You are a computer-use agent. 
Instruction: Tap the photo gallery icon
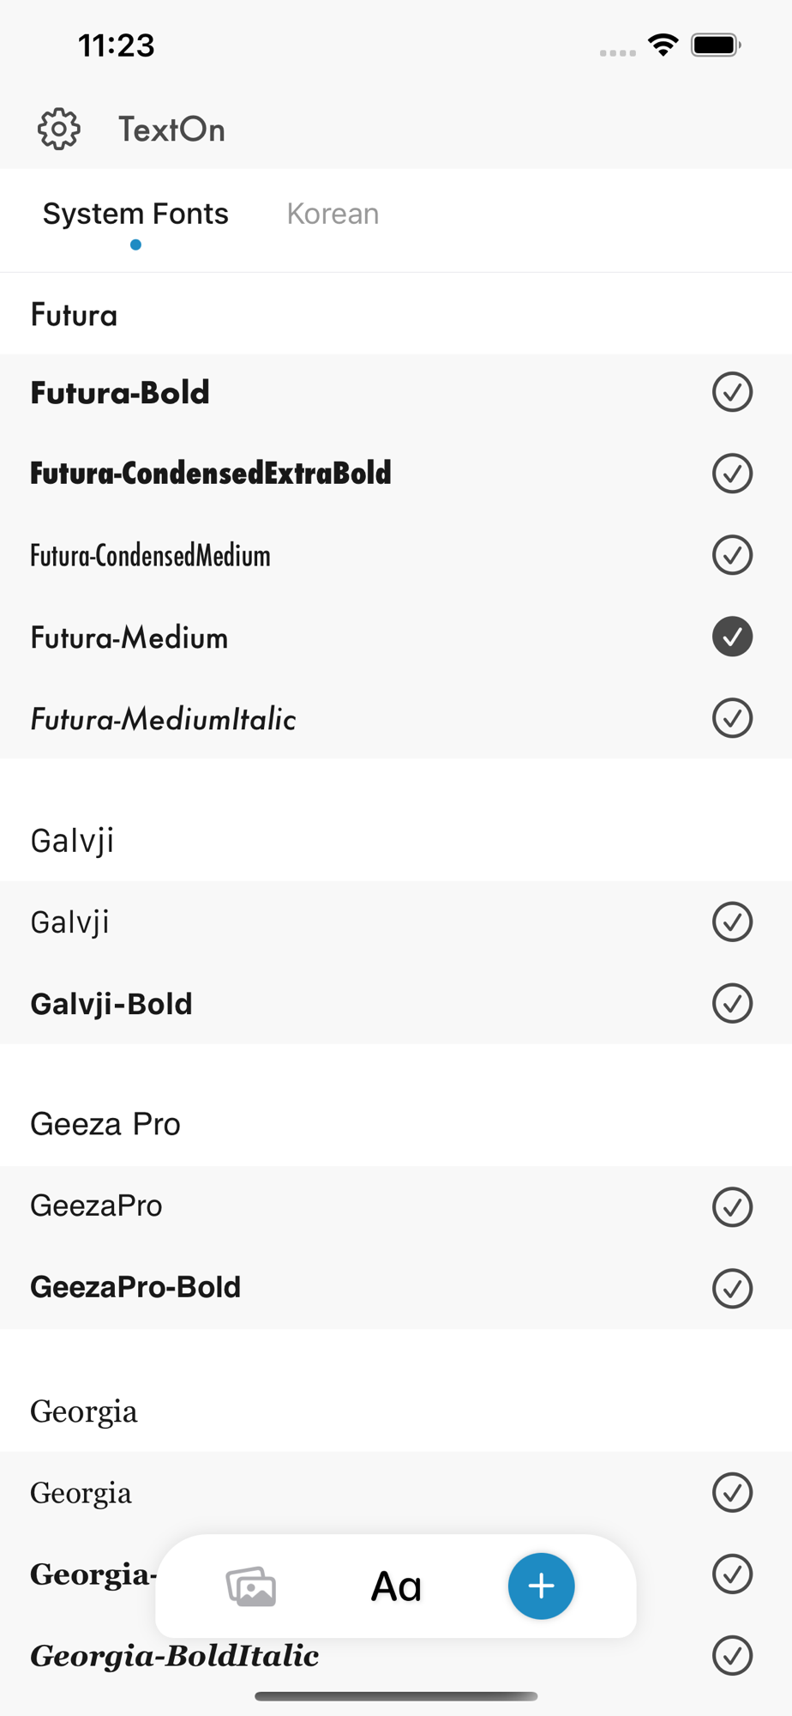click(251, 1586)
